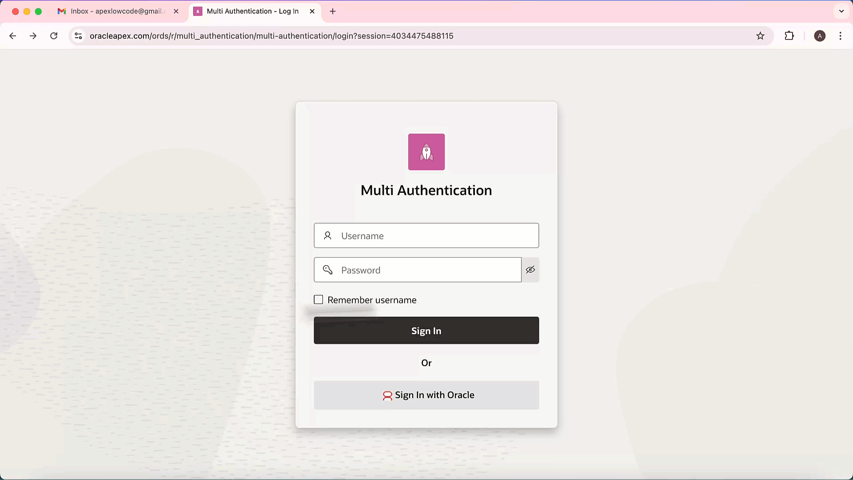Open new tab with plus icon
The width and height of the screenshot is (853, 480).
(333, 12)
